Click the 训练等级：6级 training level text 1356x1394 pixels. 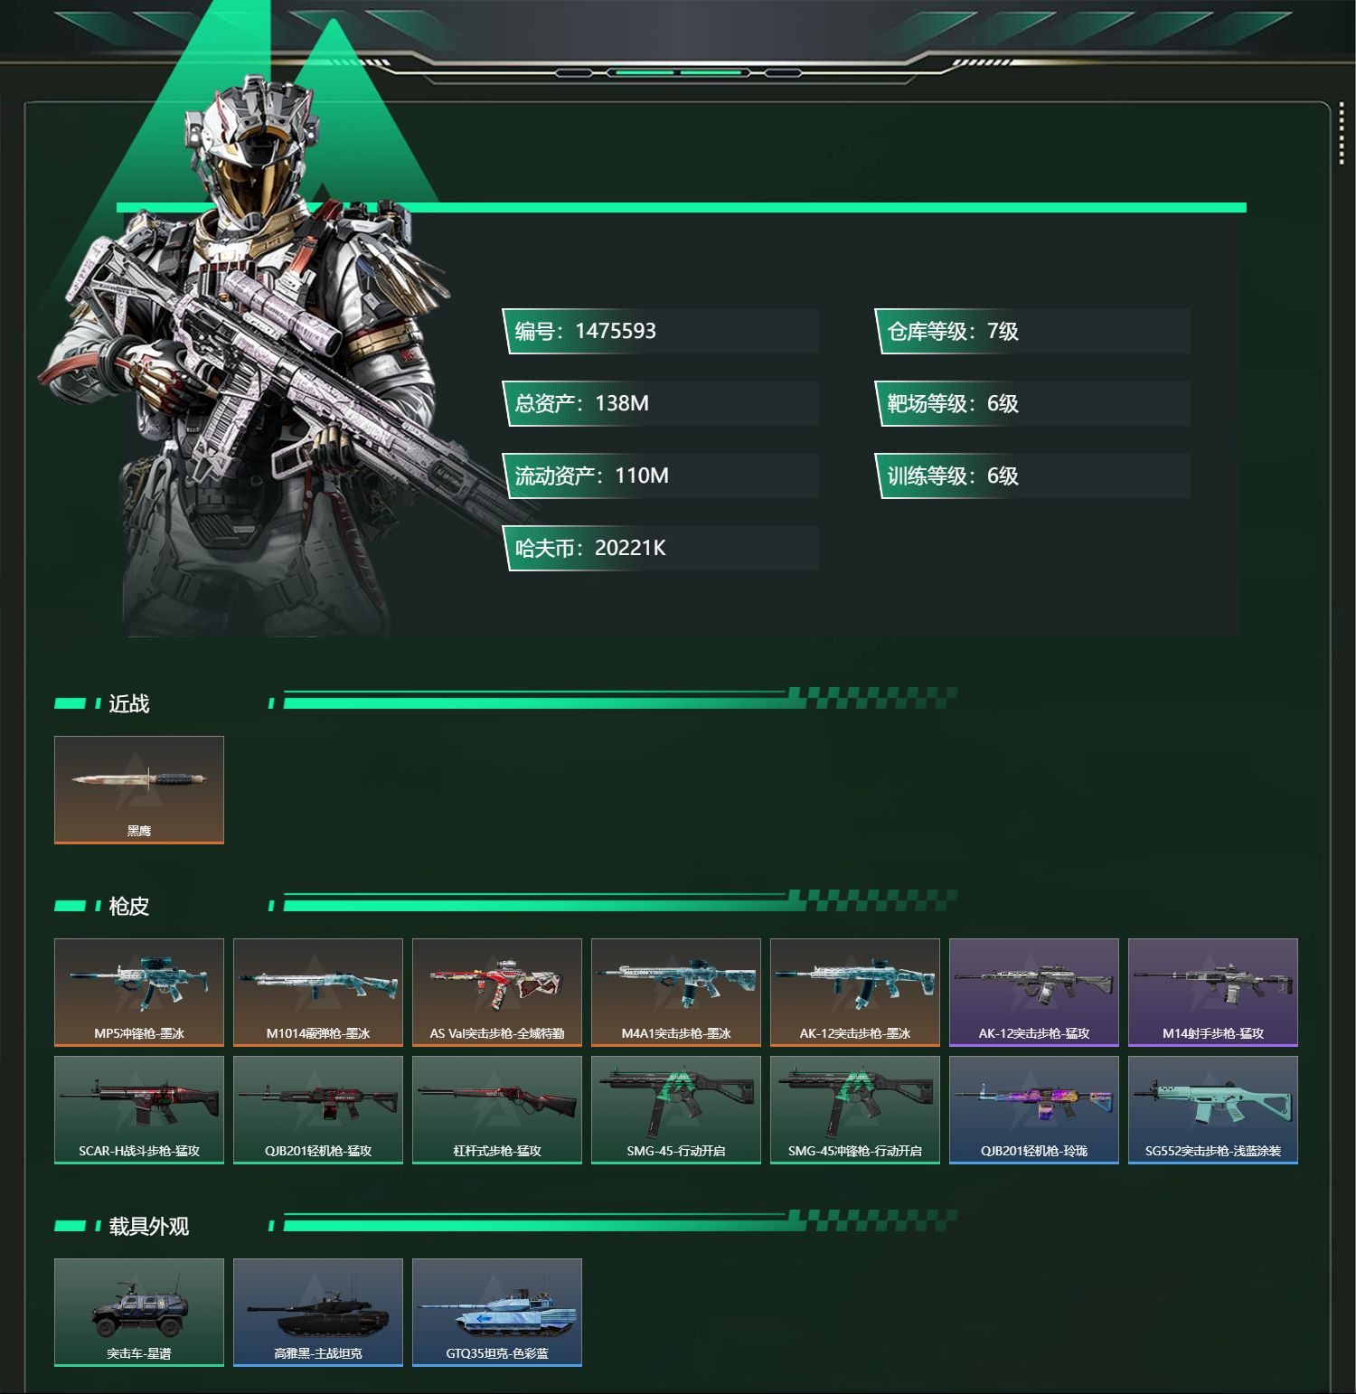[953, 476]
